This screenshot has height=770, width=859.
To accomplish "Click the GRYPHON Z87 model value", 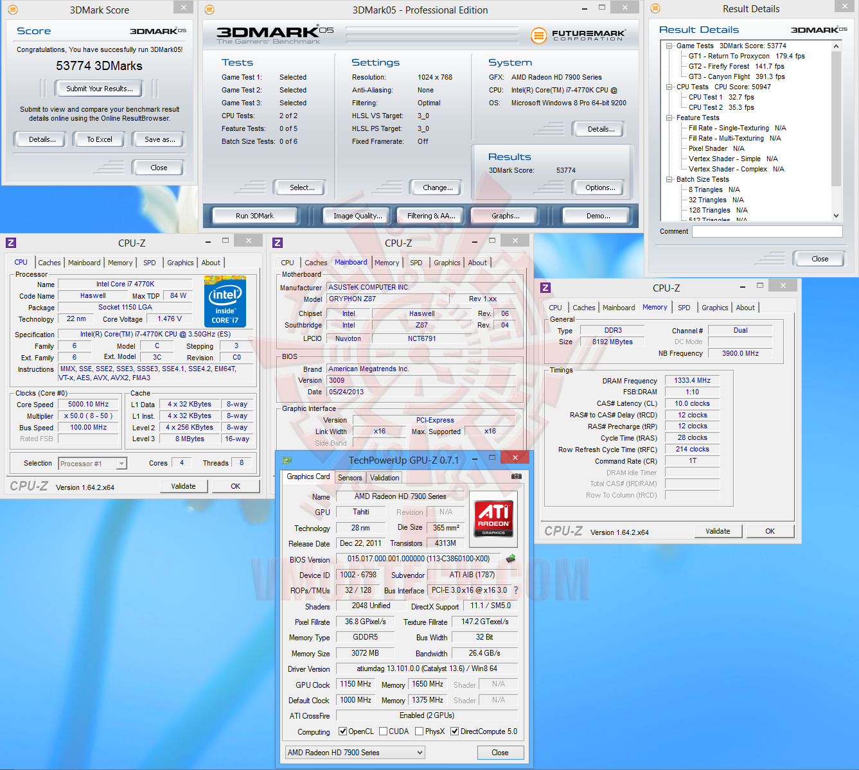I will (388, 299).
